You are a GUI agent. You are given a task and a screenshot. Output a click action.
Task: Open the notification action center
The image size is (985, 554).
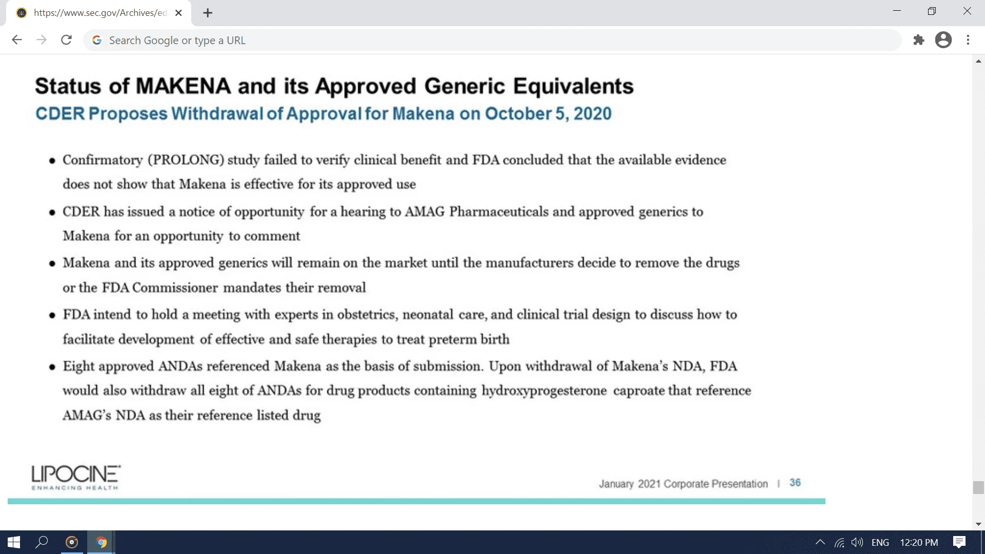click(x=959, y=542)
